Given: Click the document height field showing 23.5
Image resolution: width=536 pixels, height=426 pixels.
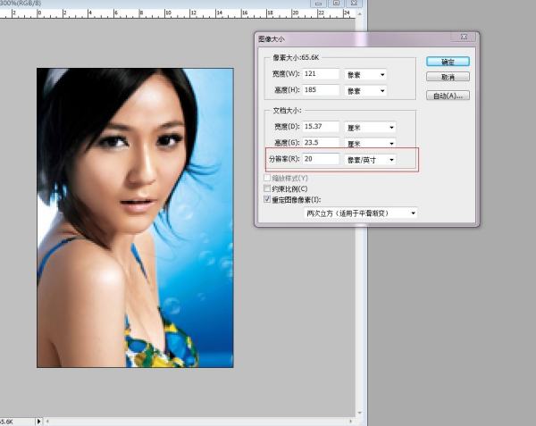Looking at the screenshot, I should pos(320,144).
